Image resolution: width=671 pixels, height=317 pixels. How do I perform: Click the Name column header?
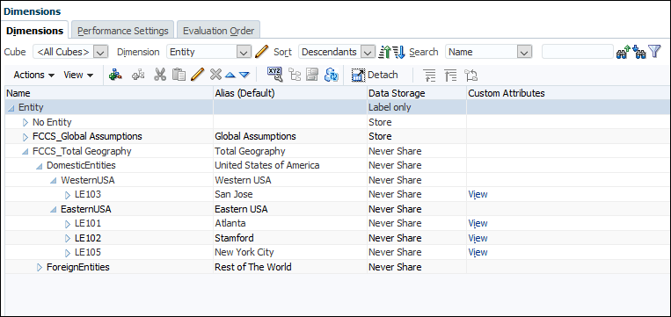pyautogui.click(x=109, y=93)
